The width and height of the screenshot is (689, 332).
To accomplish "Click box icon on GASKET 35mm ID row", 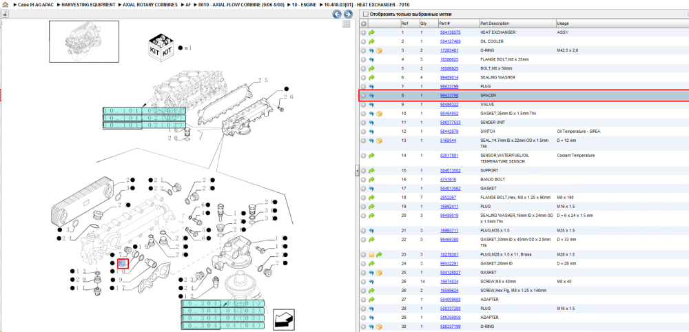I will coord(379,113).
